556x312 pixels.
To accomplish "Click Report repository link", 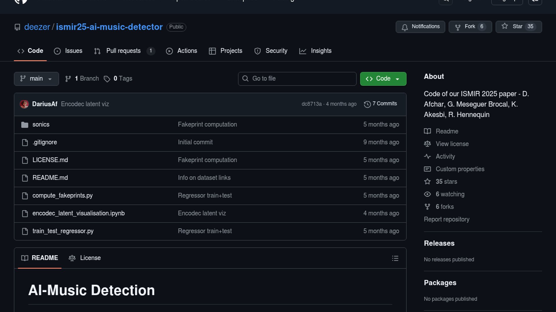I will [446, 219].
